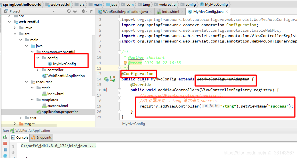The width and height of the screenshot is (297, 158).
Task: Expand the test folder
Action: click(x=21, y=118)
